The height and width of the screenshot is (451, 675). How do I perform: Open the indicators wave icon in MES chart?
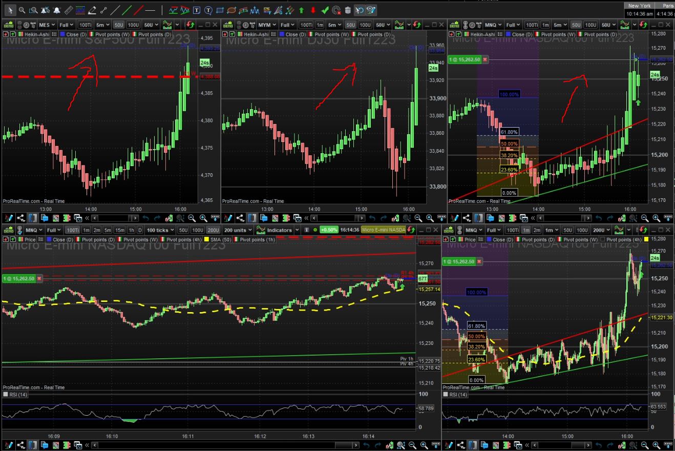(x=167, y=25)
